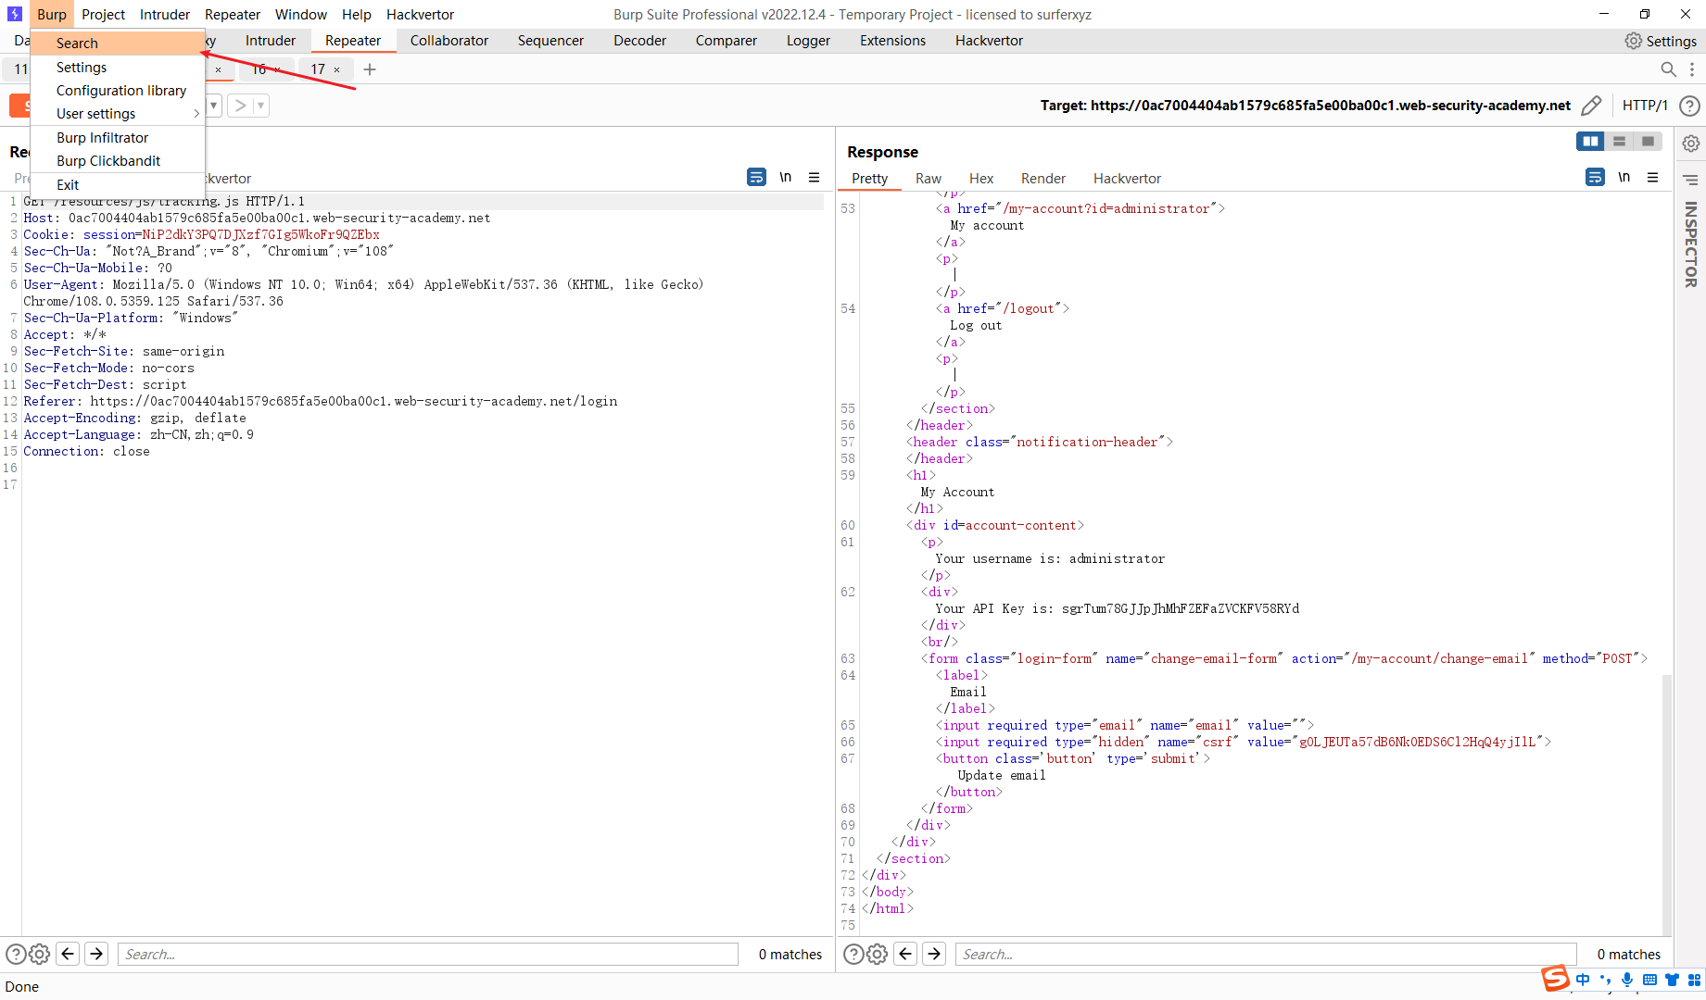Toggle the HTTP/1 protocol switch
This screenshot has height=1000, width=1706.
click(x=1645, y=106)
